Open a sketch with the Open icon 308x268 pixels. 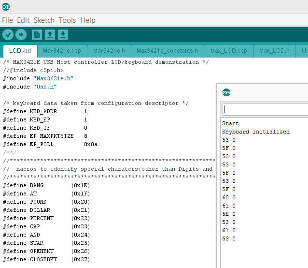click(x=50, y=35)
